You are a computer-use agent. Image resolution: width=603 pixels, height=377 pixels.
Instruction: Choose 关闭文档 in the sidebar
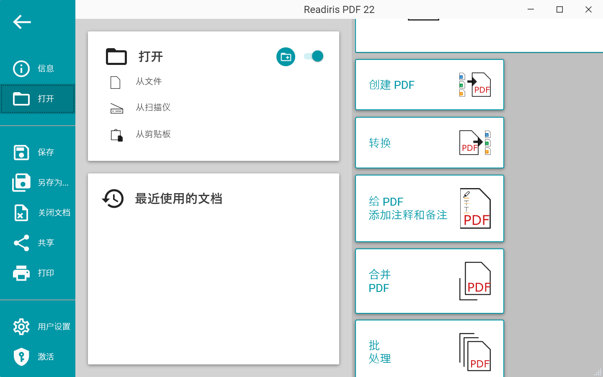point(38,213)
